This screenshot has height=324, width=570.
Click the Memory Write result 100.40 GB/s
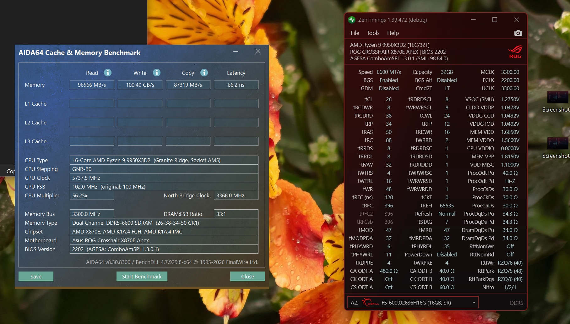pyautogui.click(x=140, y=85)
